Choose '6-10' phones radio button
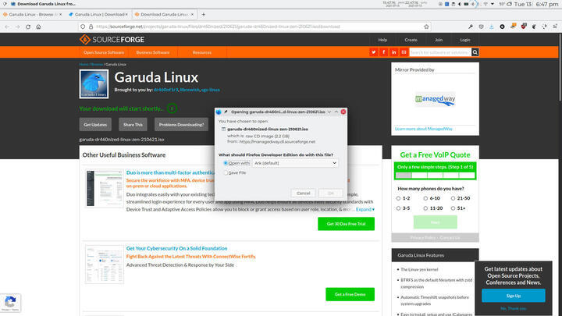 [x=425, y=198]
